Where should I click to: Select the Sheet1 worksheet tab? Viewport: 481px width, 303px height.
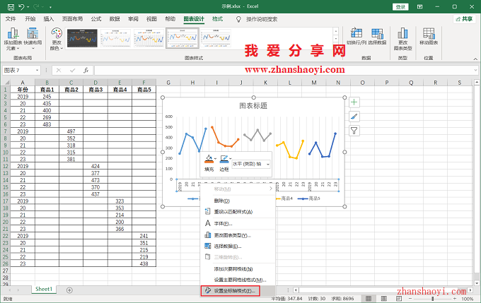(44, 289)
